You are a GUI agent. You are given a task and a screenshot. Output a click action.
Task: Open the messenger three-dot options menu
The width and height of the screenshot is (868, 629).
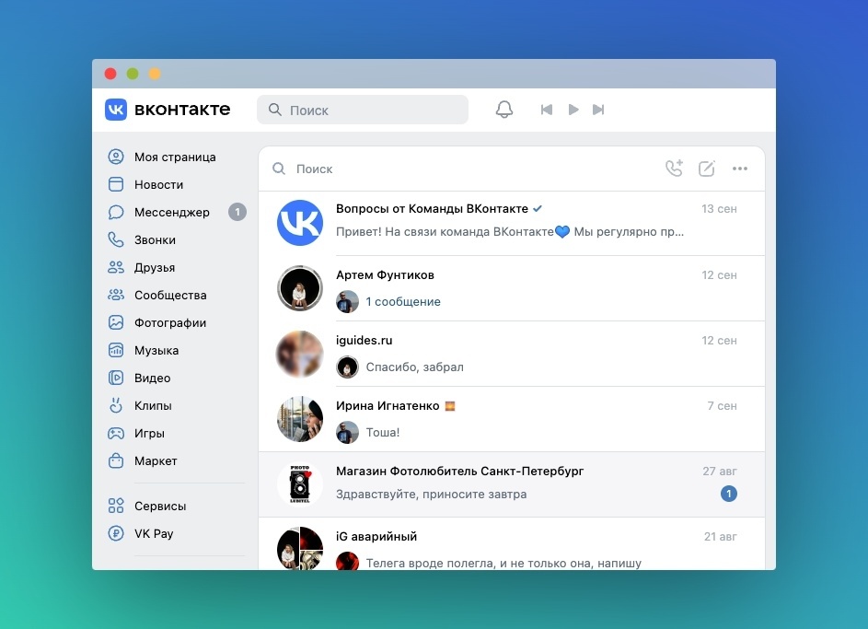click(x=740, y=169)
